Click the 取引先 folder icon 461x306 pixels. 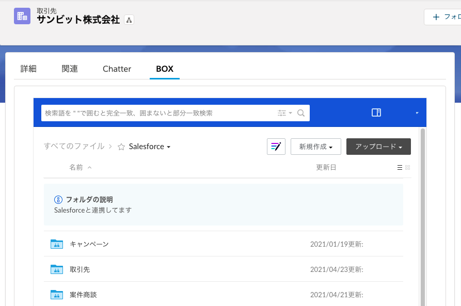[x=57, y=269]
